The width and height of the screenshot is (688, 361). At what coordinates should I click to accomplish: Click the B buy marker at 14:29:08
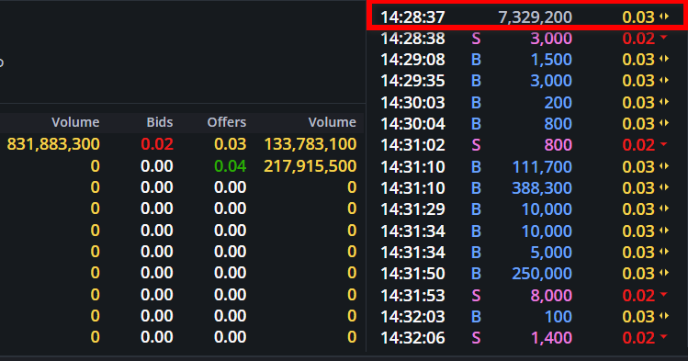tap(476, 60)
